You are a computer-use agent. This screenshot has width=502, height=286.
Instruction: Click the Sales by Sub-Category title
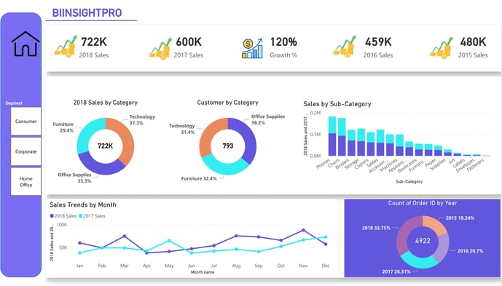337,104
